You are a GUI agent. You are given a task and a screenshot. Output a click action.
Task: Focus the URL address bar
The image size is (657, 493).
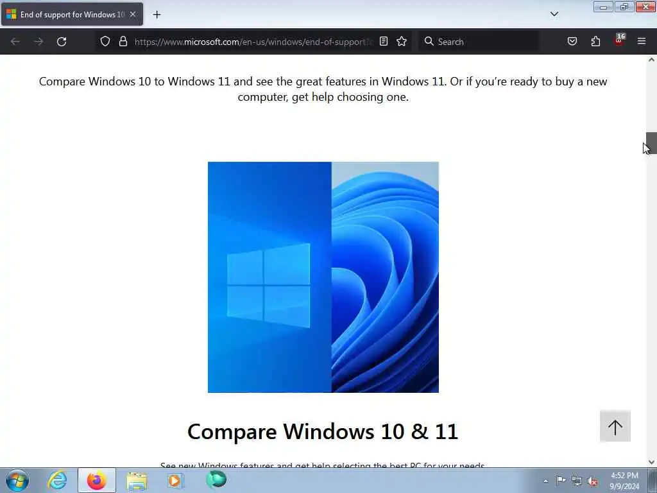tap(253, 42)
